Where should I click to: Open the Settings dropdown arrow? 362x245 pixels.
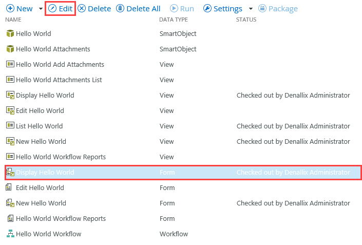tap(251, 9)
